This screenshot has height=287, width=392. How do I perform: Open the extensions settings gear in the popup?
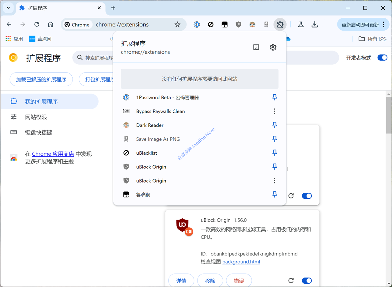[273, 47]
